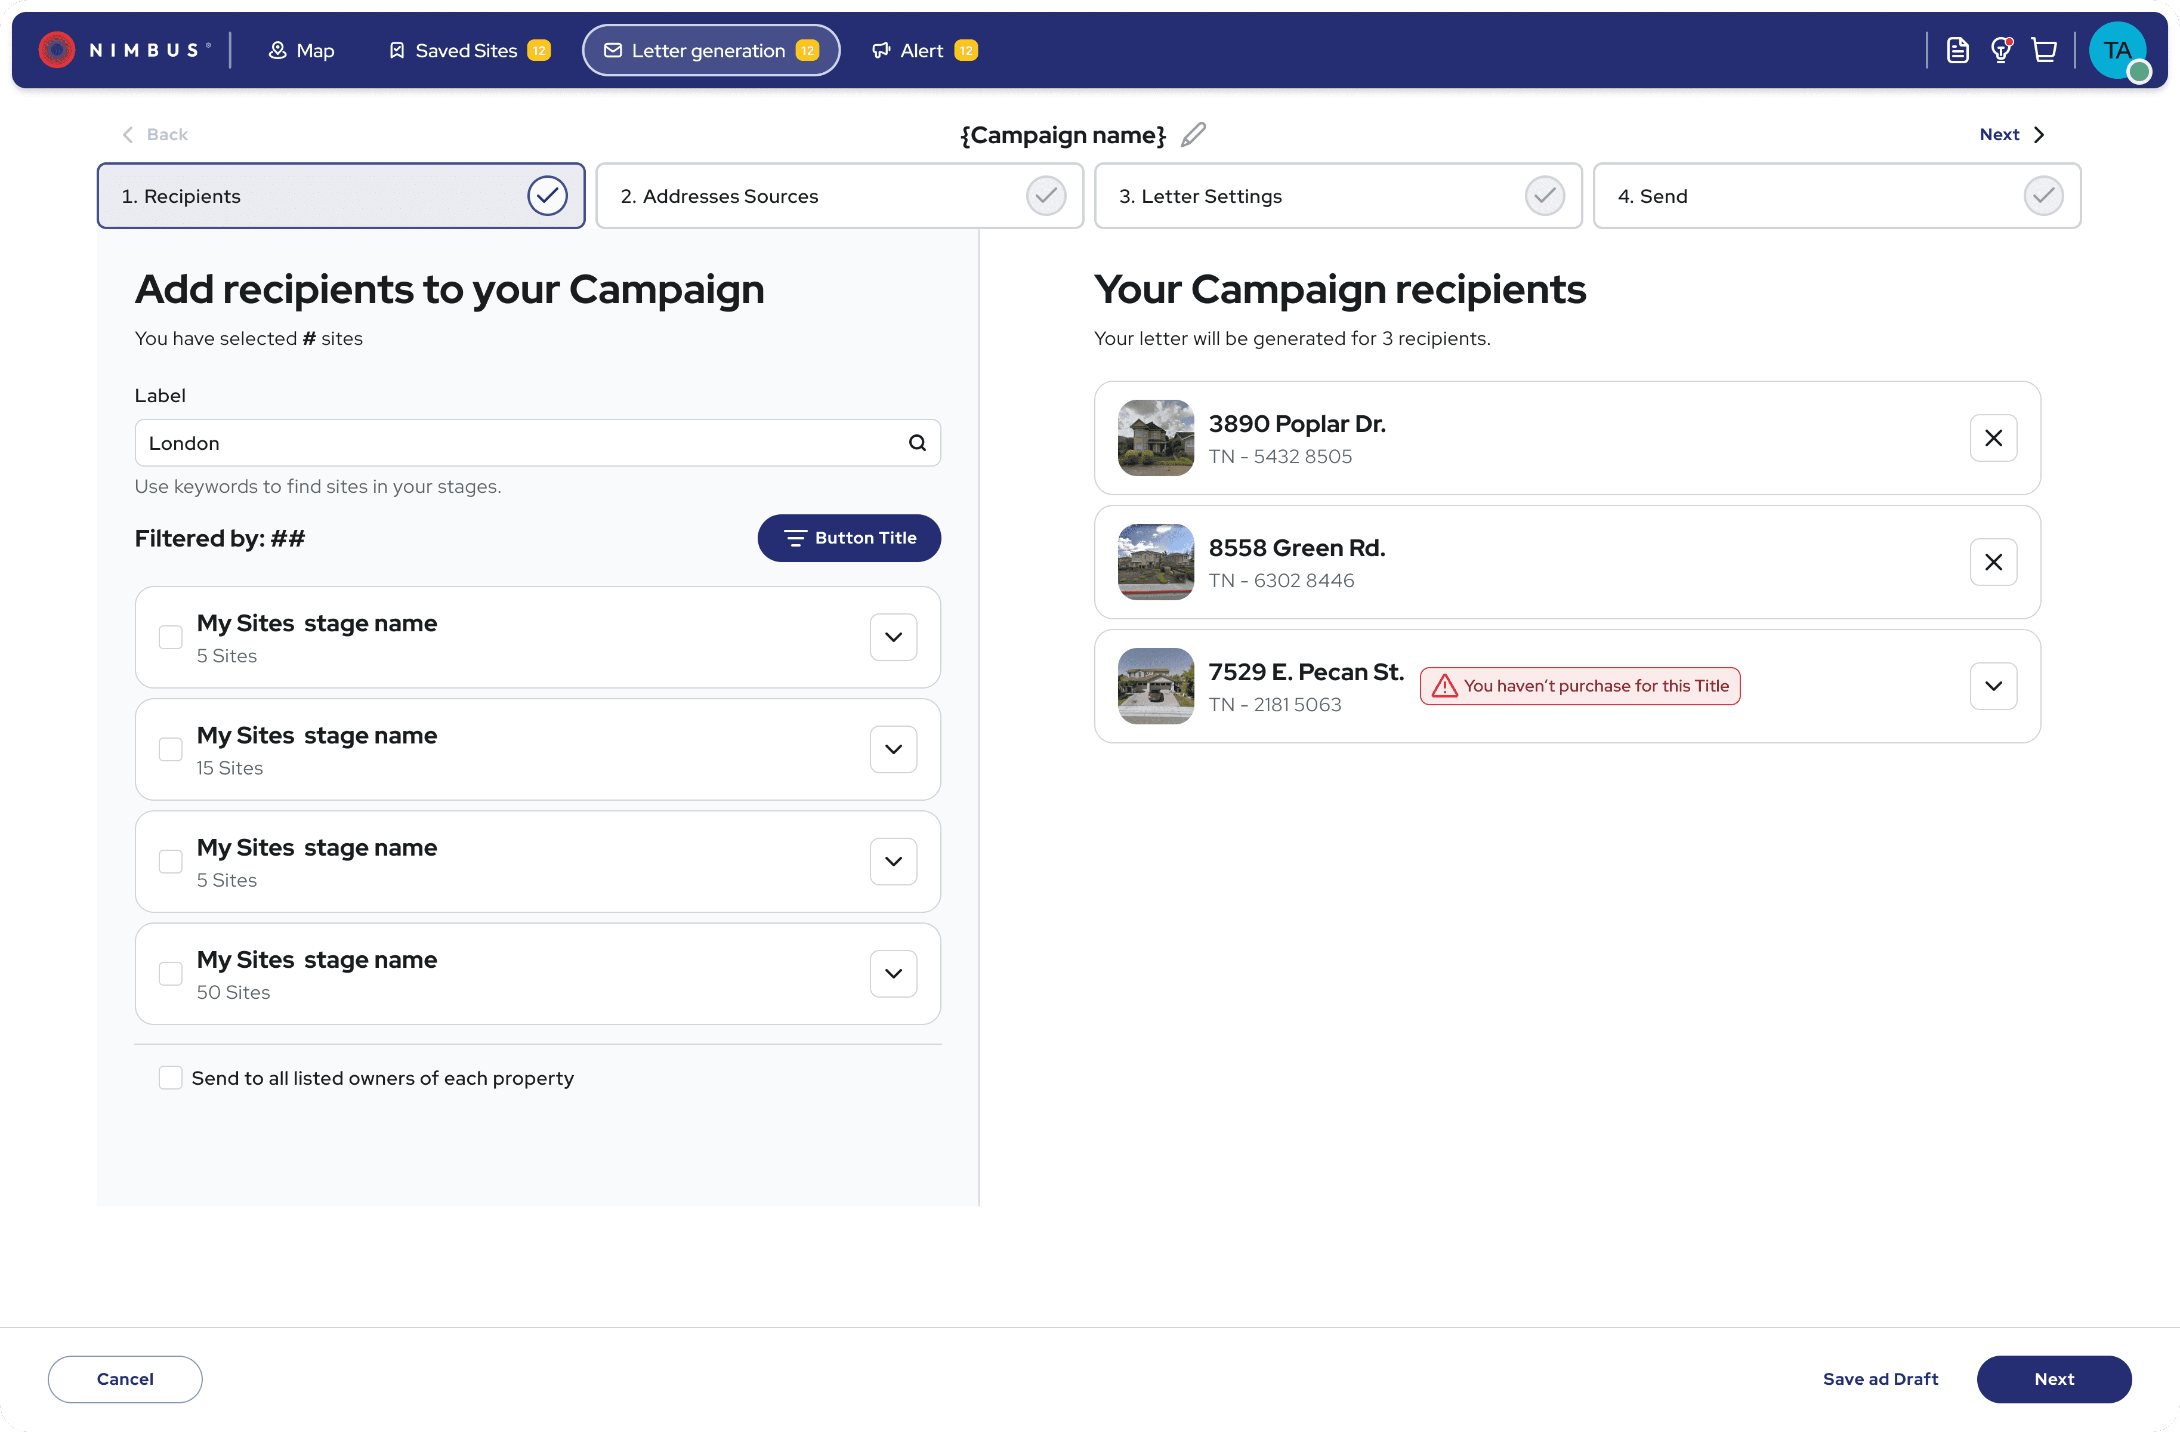Expand the first My Sites stage (5 Sites)

point(893,637)
